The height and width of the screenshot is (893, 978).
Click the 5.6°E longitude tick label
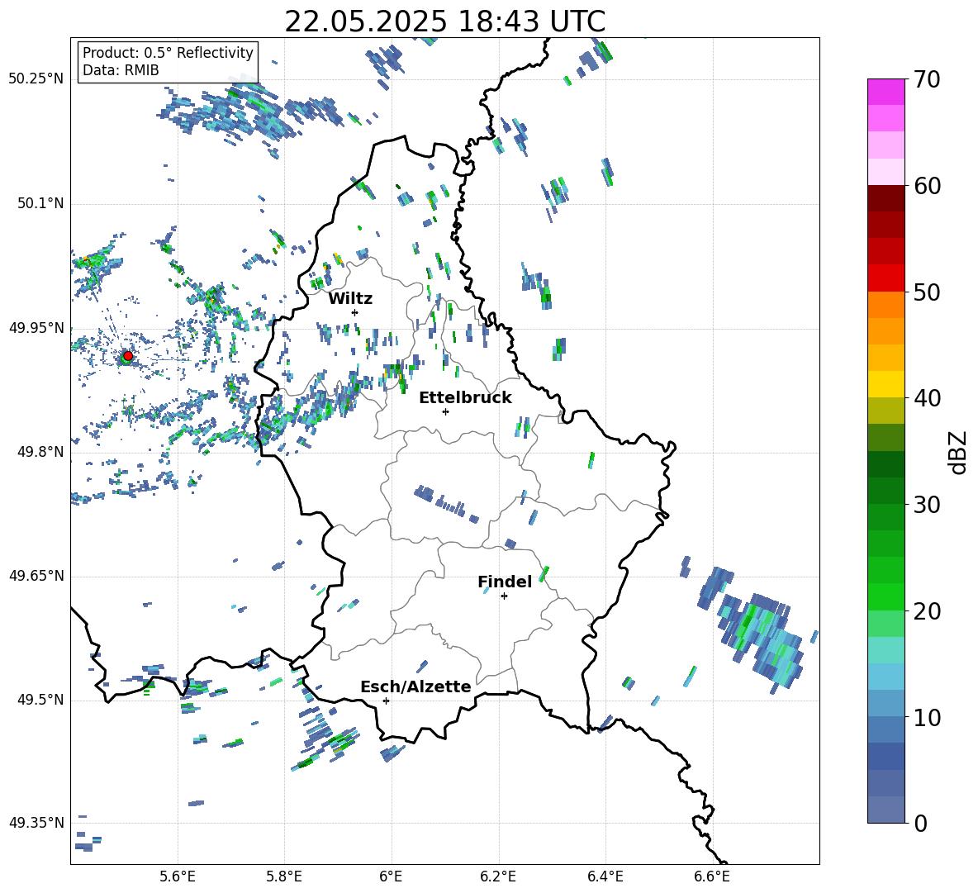coord(178,876)
